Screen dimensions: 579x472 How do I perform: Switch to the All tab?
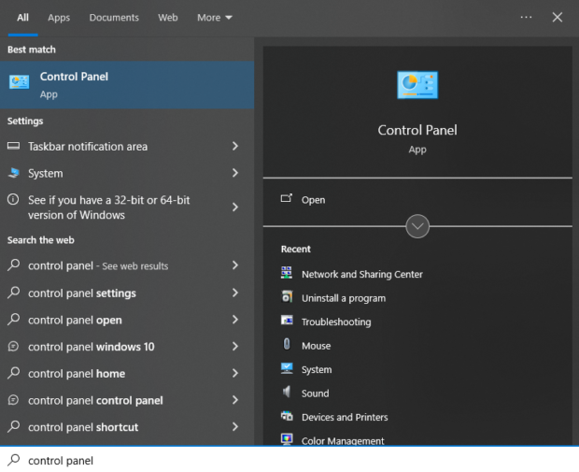tap(23, 18)
